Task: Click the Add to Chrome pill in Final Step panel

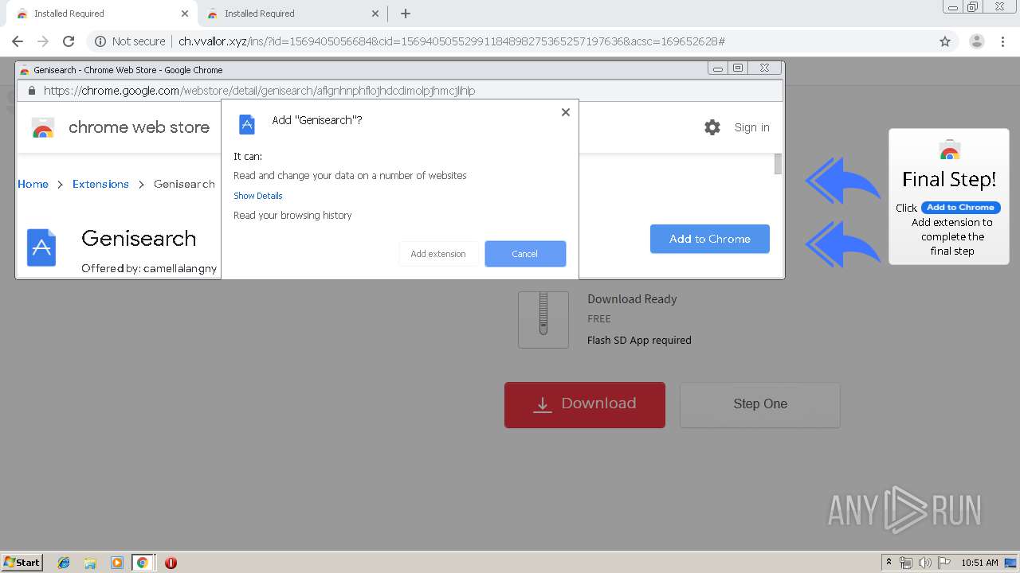Action: point(960,208)
